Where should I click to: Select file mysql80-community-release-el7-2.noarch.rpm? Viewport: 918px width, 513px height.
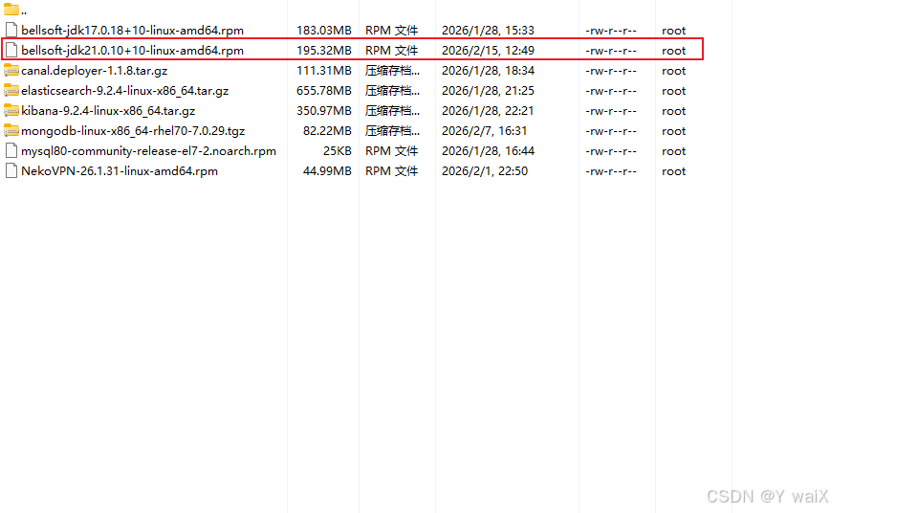coord(149,150)
